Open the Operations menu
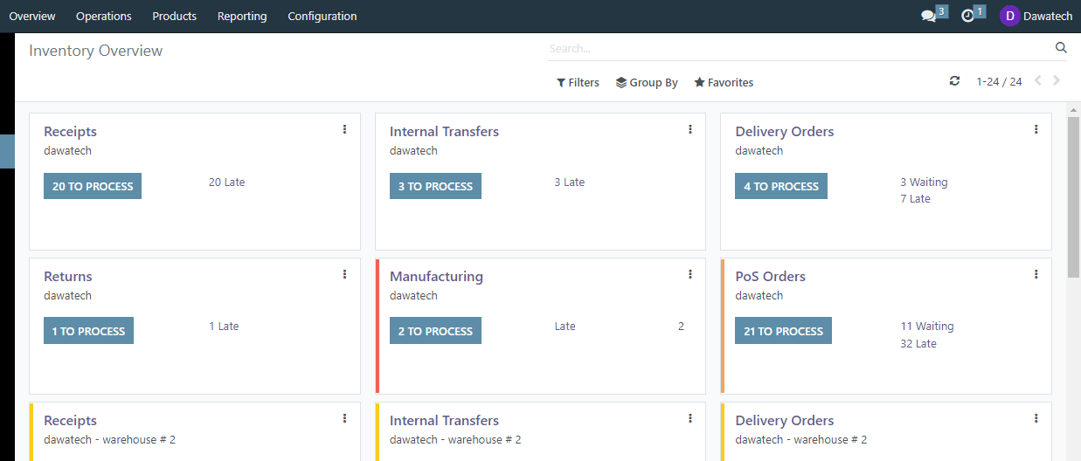The width and height of the screenshot is (1081, 461). point(104,16)
